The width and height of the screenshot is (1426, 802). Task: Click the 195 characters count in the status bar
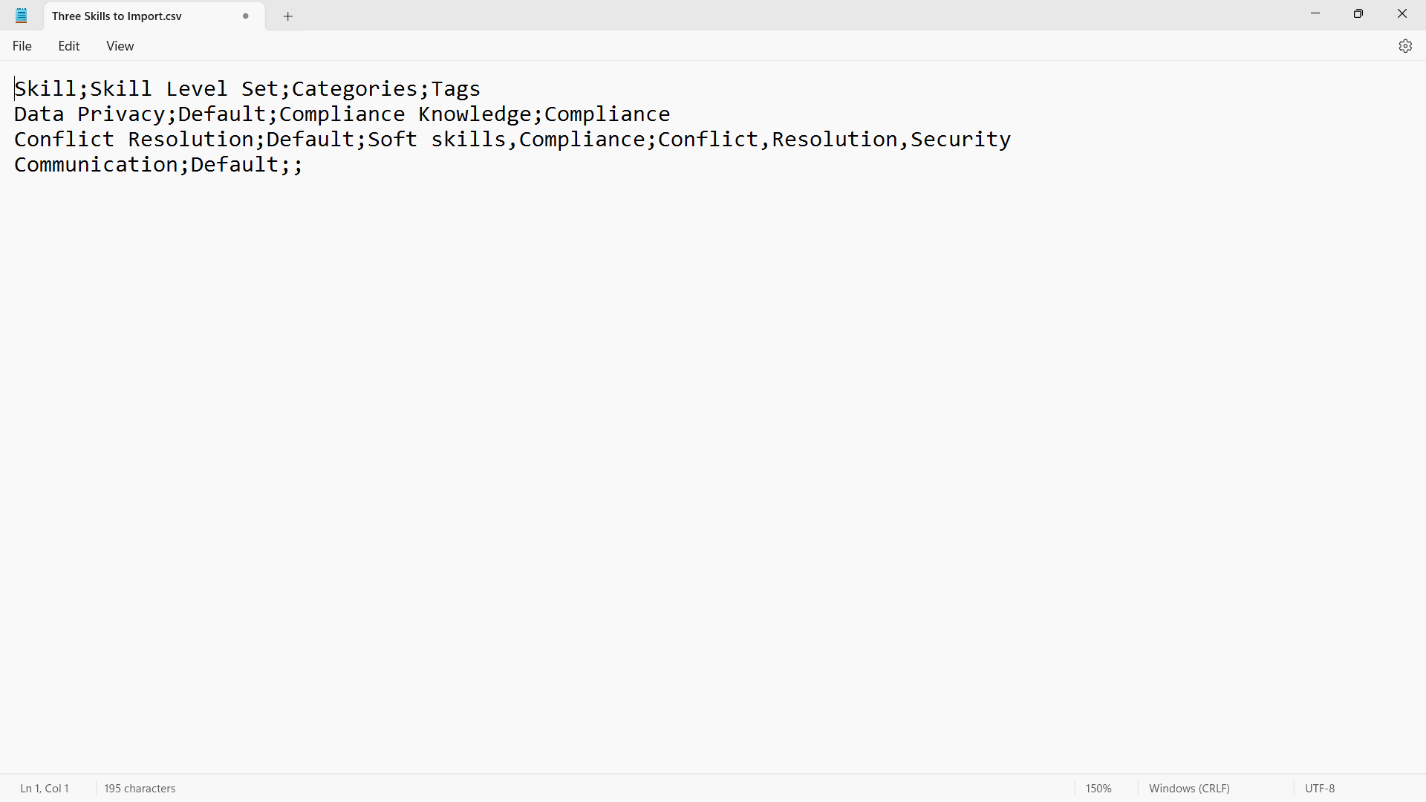[x=140, y=788]
